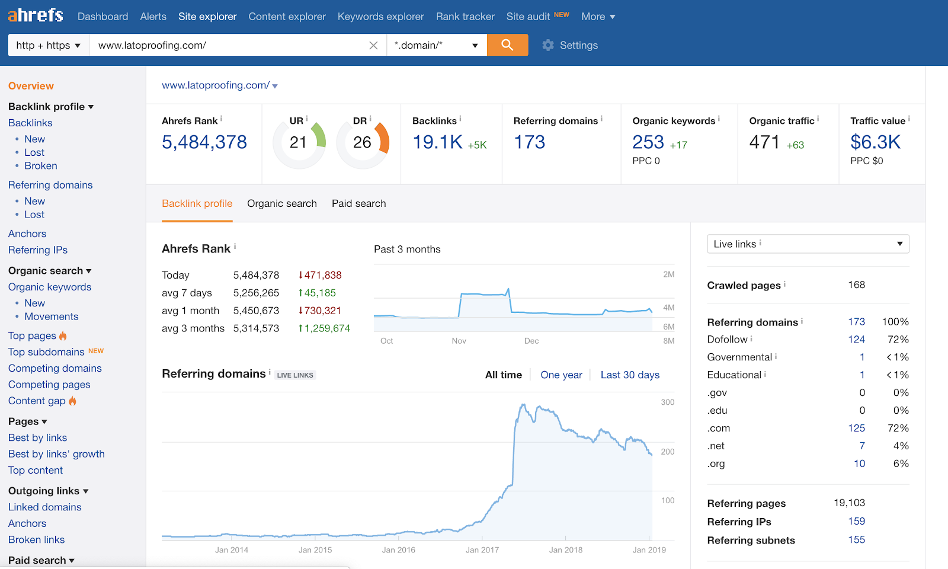Screen dimensions: 948x569
Task: Click the $6.3K traffic value
Action: coord(875,142)
